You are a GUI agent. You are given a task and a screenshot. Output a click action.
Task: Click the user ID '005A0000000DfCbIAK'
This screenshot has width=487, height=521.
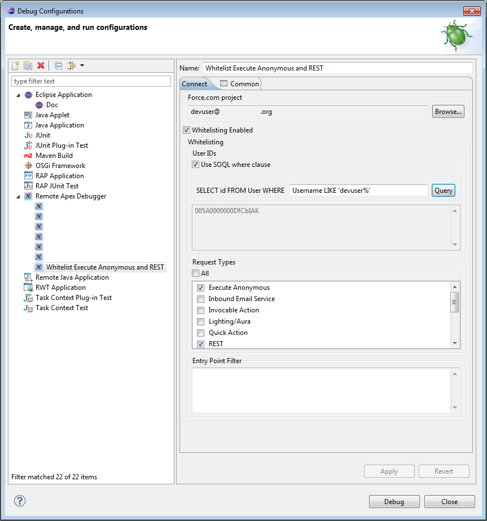click(x=227, y=211)
